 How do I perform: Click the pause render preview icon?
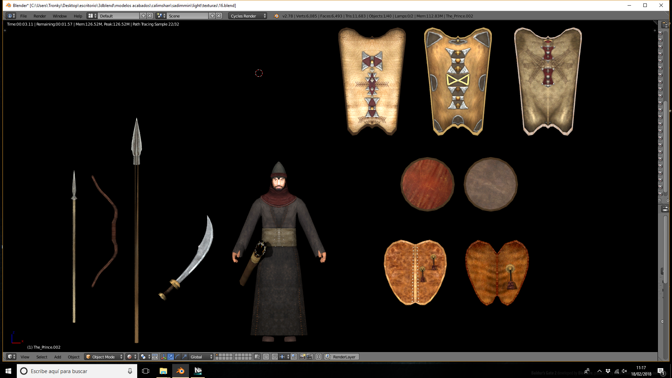318,357
